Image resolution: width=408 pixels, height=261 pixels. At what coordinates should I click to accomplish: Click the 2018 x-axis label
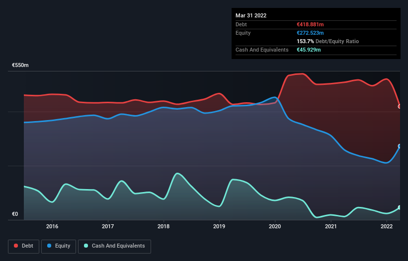point(163,226)
